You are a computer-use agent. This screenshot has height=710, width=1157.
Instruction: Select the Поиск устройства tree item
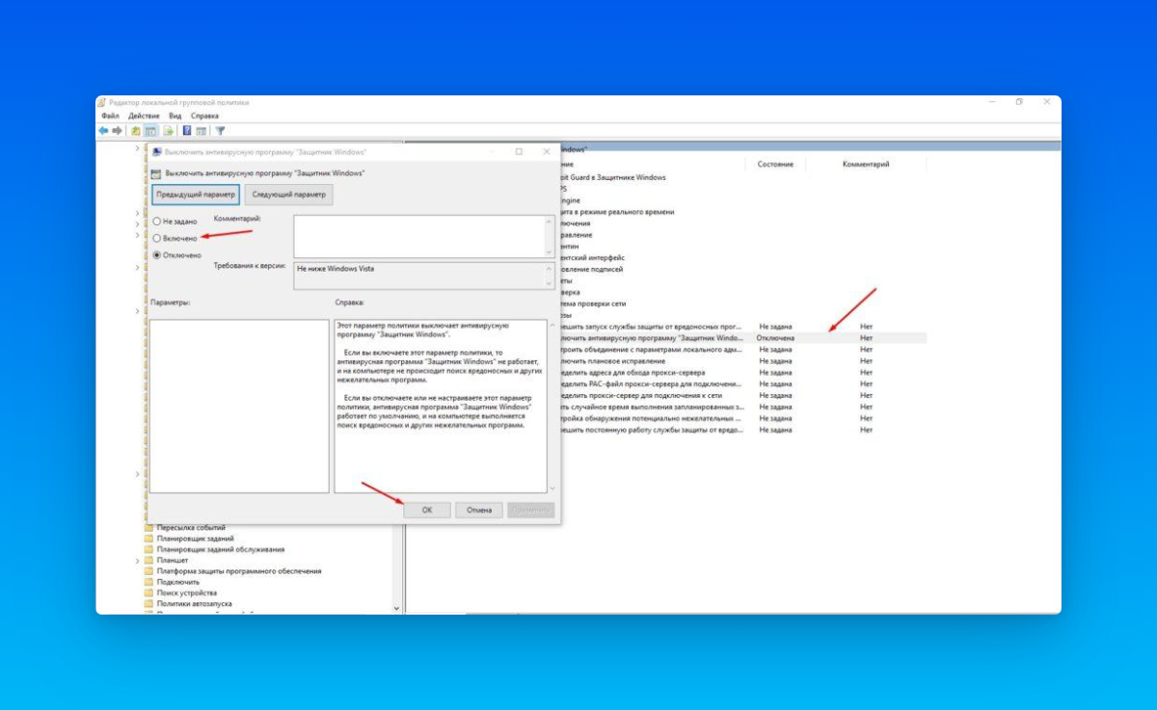tap(187, 592)
